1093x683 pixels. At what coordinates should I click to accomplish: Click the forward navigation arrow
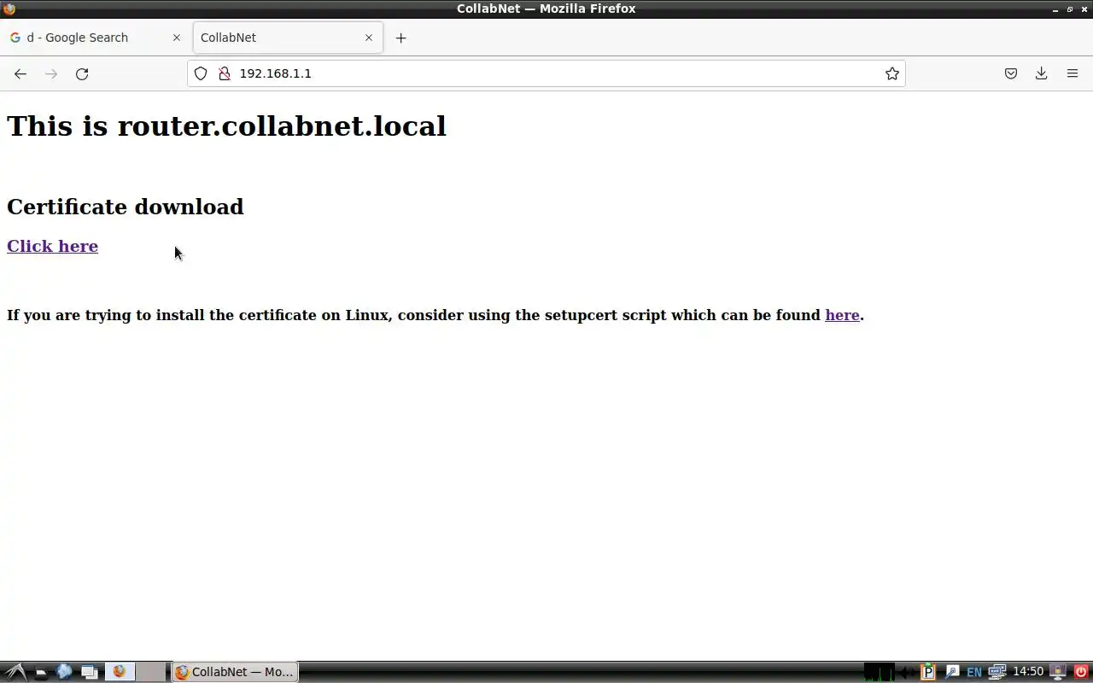click(x=51, y=73)
